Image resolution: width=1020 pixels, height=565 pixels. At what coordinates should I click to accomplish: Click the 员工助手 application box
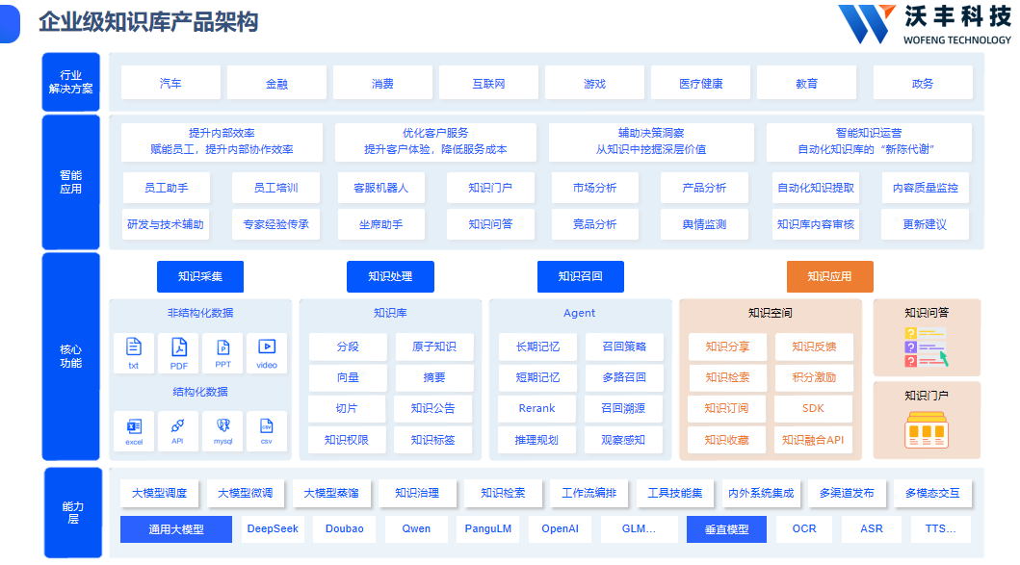pyautogui.click(x=166, y=188)
